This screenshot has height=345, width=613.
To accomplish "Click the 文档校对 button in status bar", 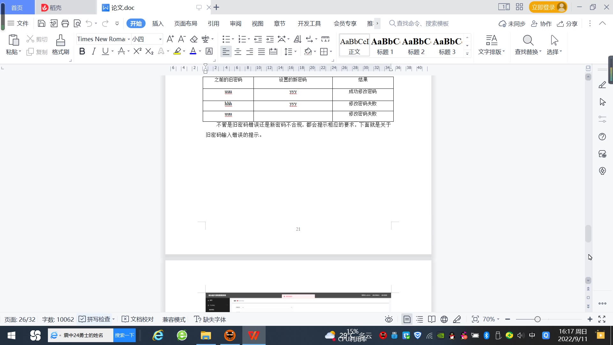I will (x=138, y=319).
